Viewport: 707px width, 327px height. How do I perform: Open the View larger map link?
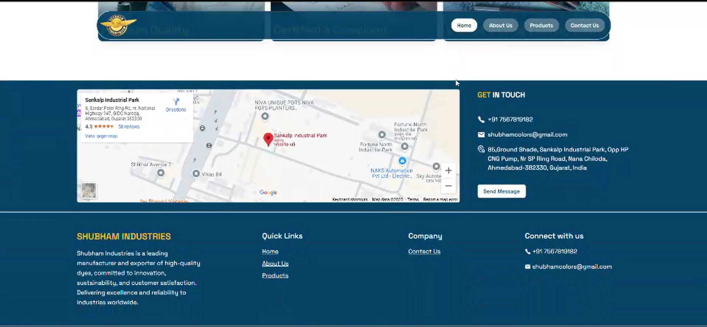101,136
